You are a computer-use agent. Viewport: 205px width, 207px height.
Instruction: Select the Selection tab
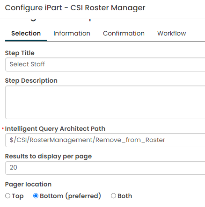[26, 34]
